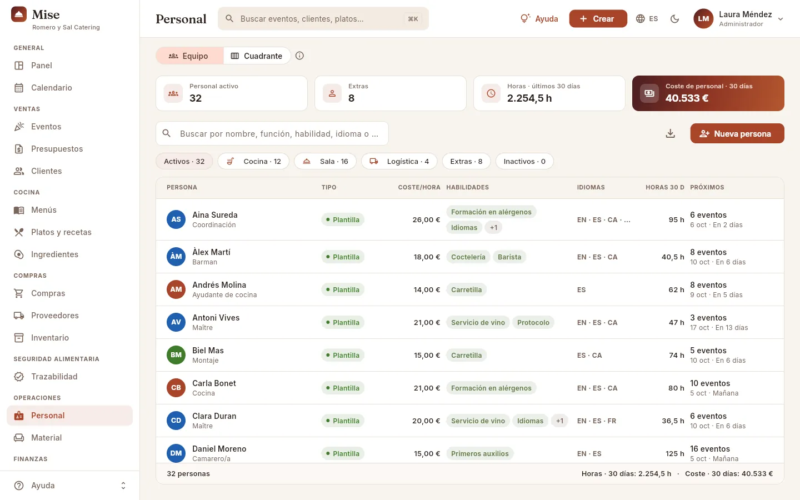Focus the global search field
The height and width of the screenshot is (500, 800).
[323, 19]
